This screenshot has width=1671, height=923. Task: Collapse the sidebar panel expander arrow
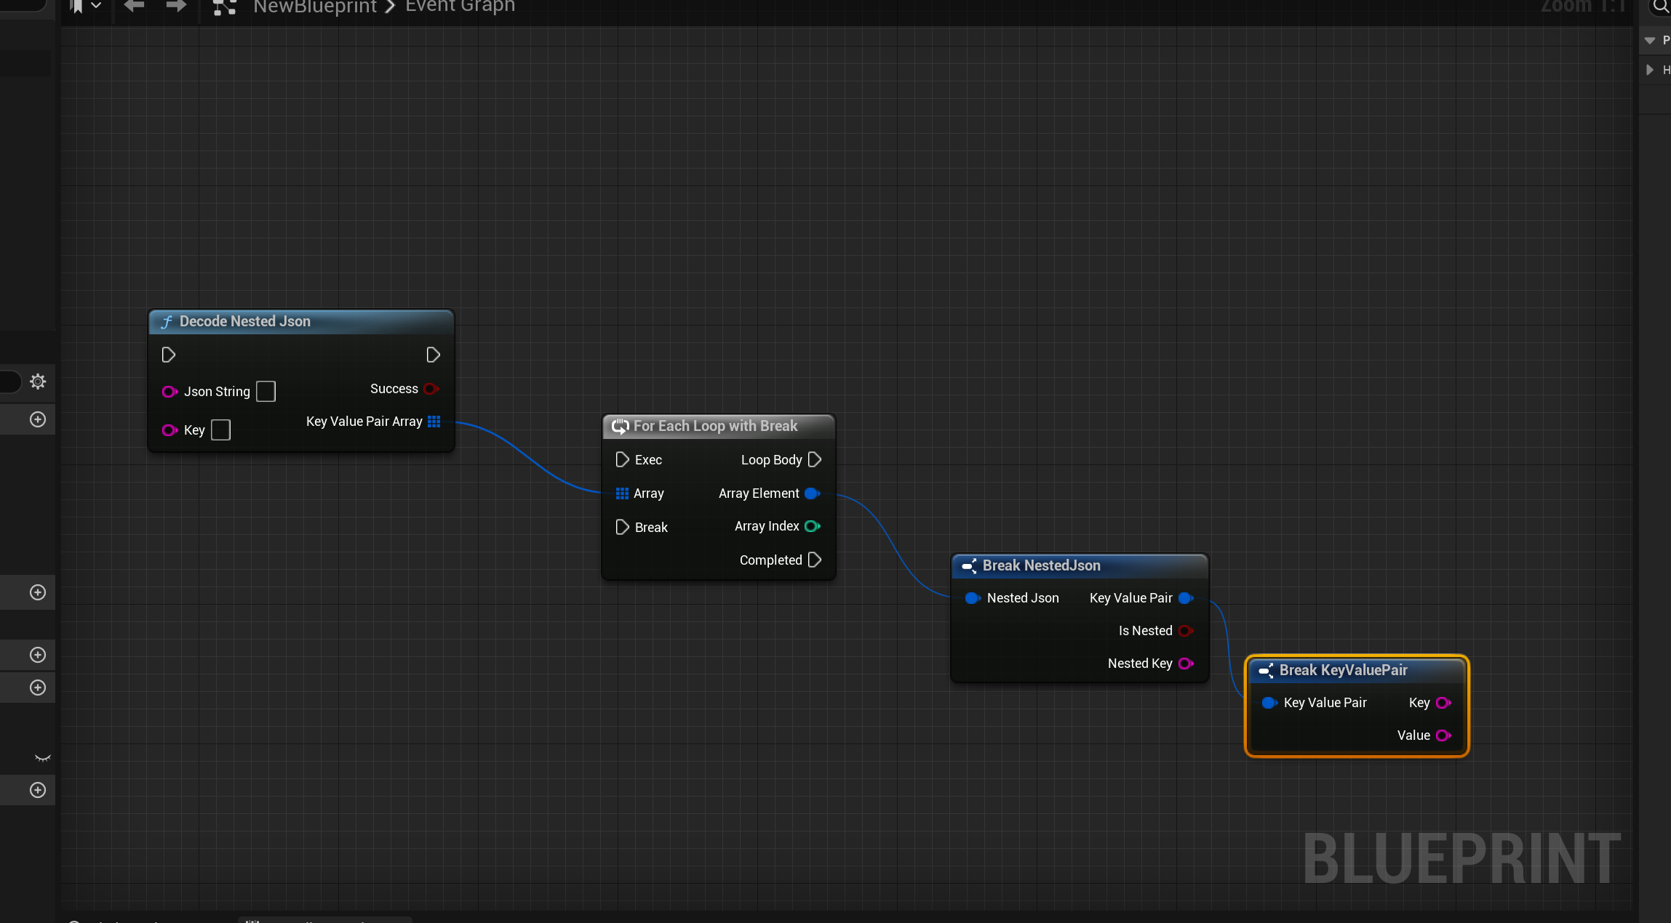[x=1651, y=41]
